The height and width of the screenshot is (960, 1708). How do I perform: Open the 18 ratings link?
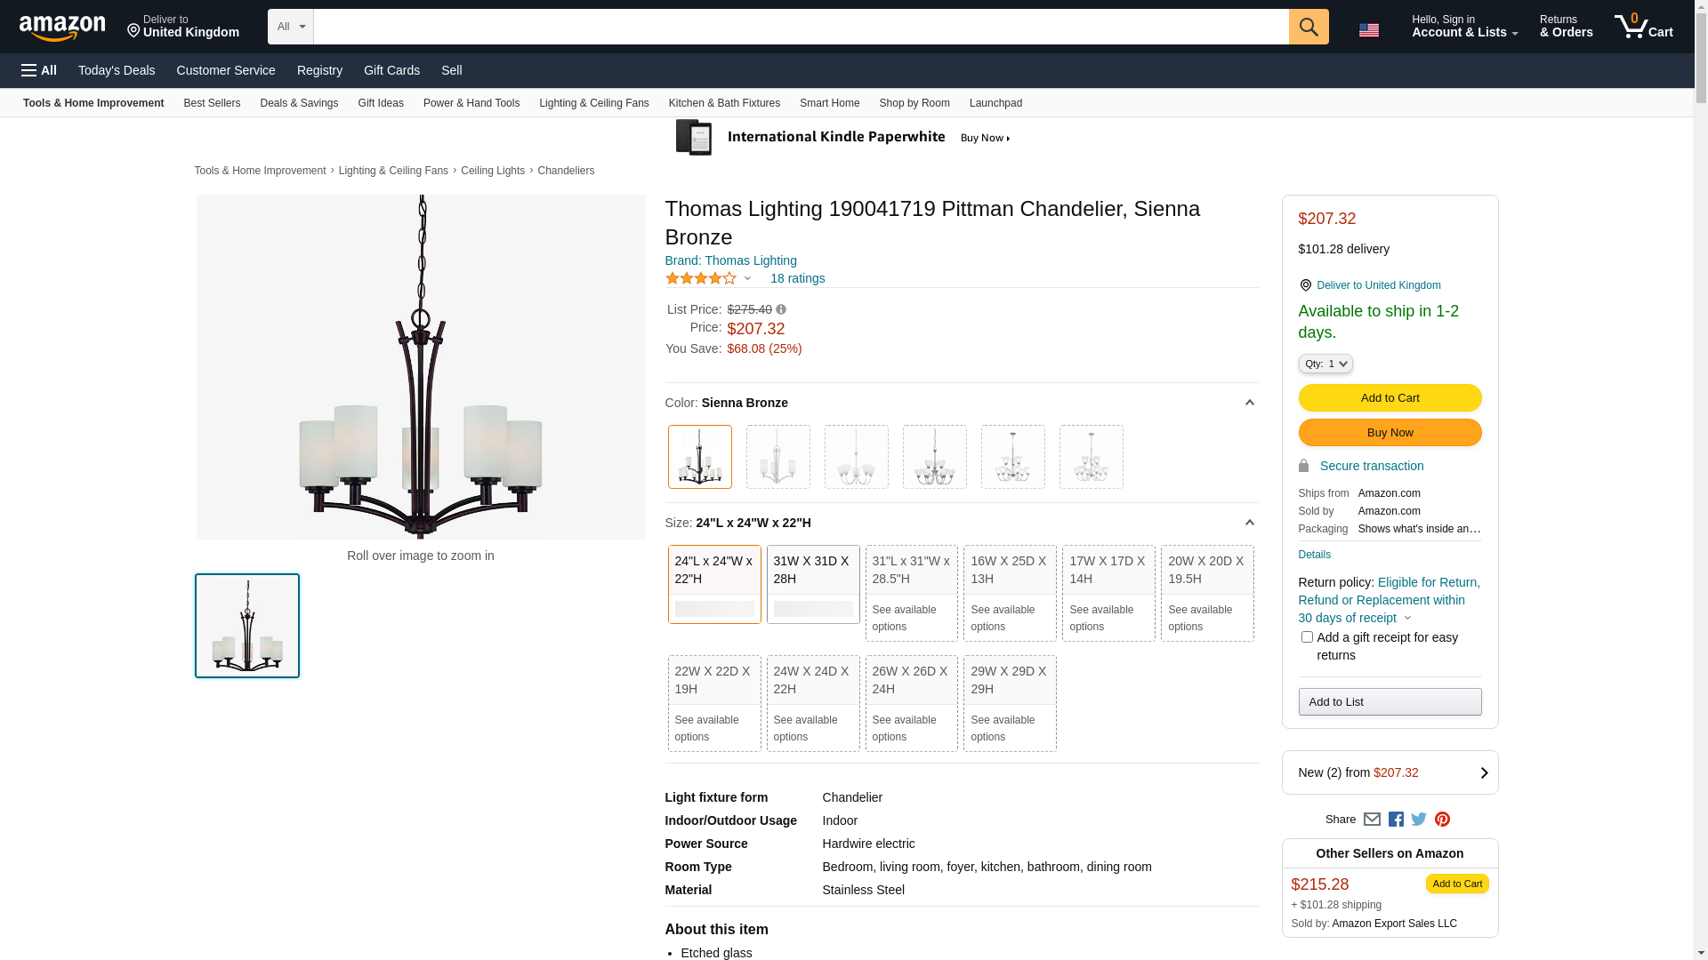pyautogui.click(x=797, y=278)
